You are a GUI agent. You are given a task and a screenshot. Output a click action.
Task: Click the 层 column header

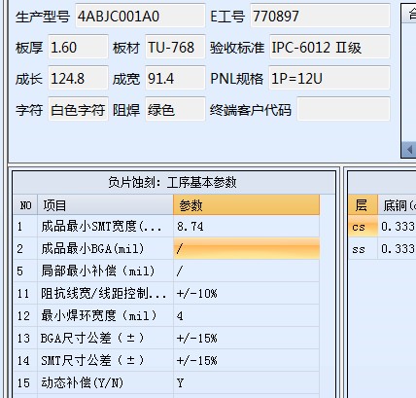(x=364, y=205)
